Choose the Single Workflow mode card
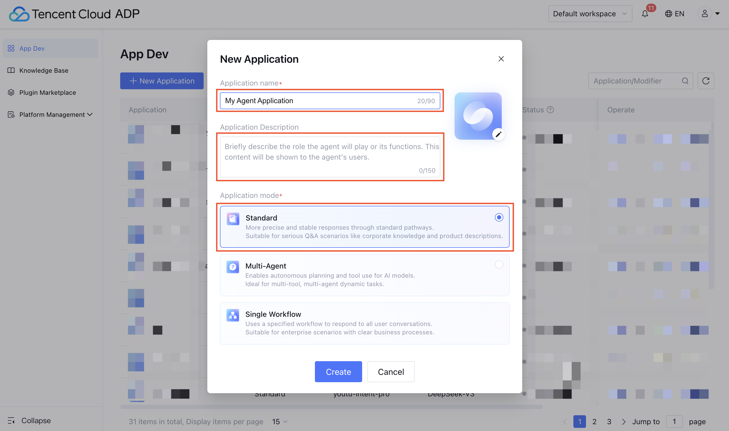729x431 pixels. tap(364, 323)
